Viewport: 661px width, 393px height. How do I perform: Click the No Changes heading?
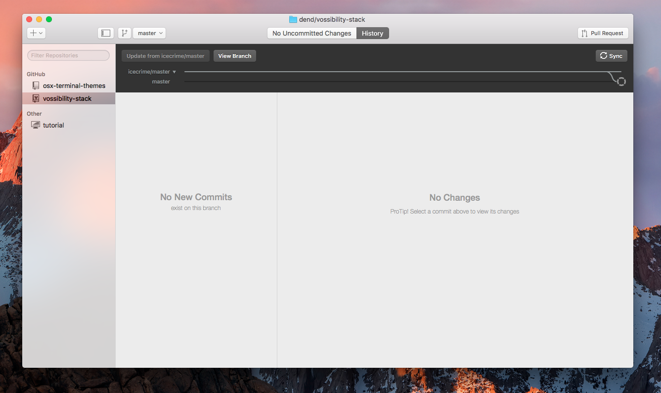[x=455, y=198]
